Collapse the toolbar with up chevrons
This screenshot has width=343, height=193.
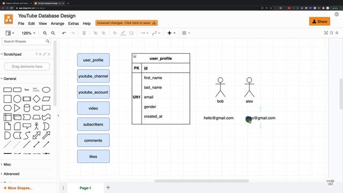337,33
